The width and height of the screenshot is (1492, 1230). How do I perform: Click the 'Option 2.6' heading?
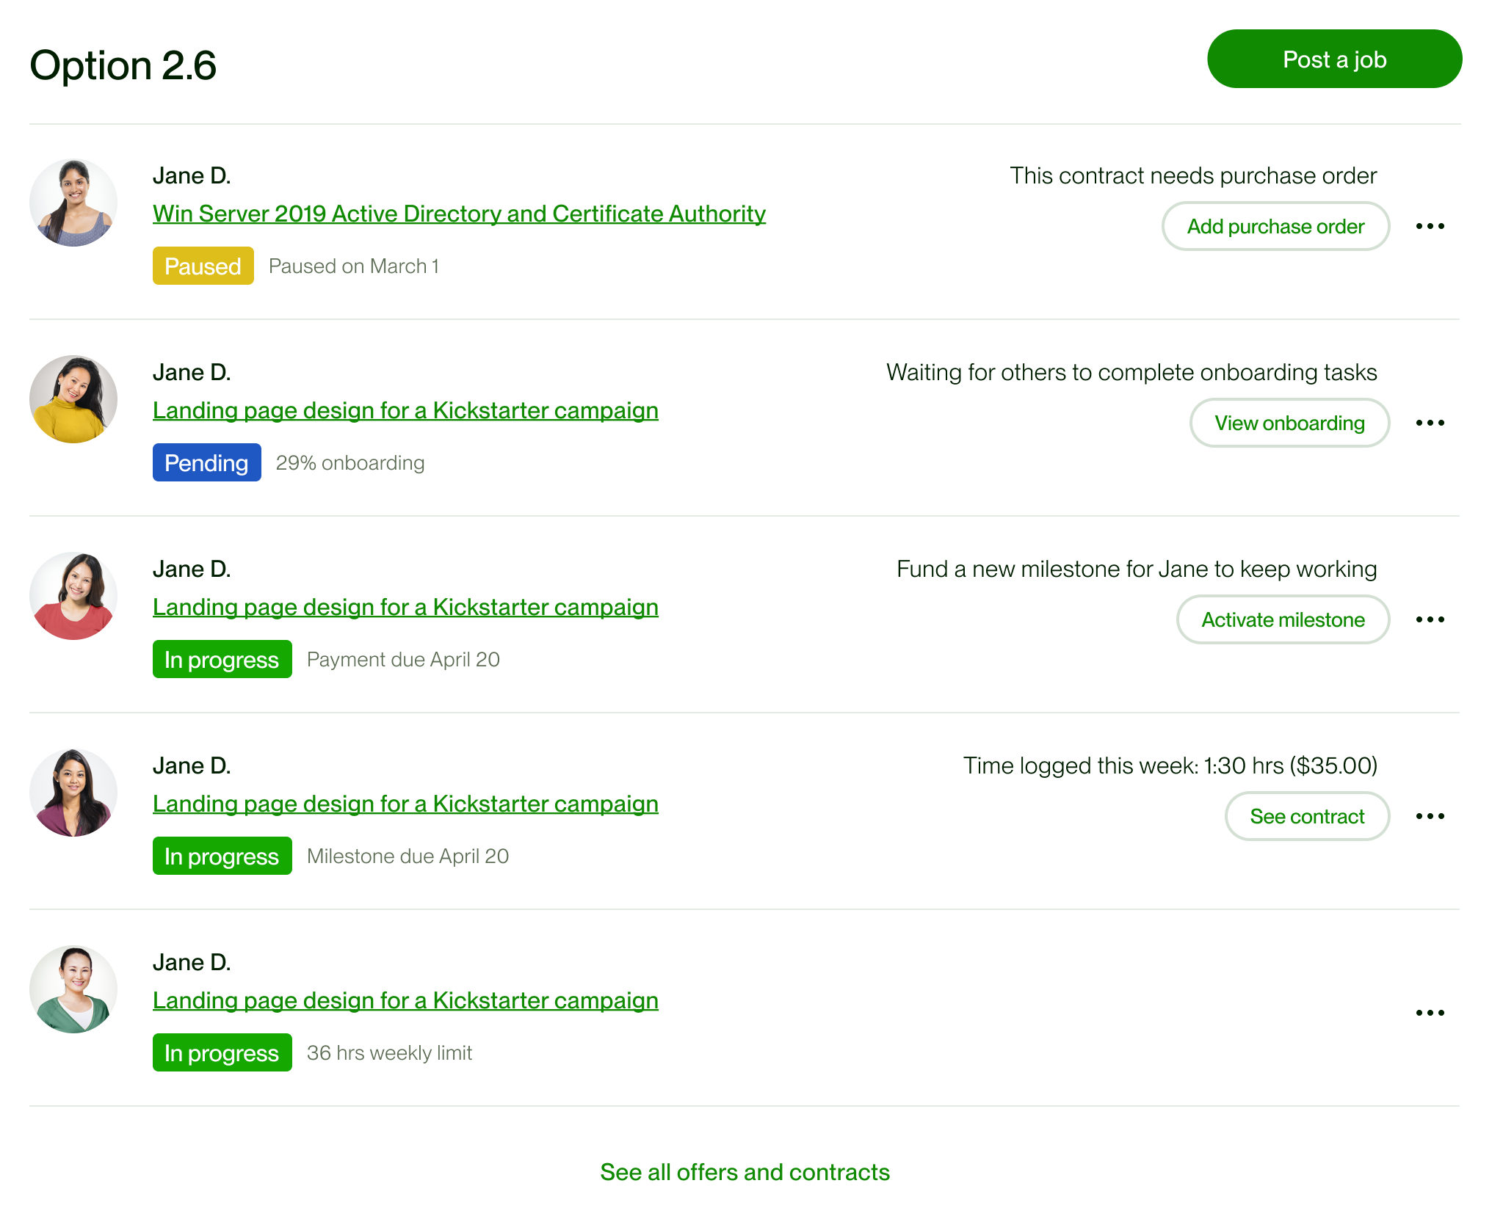pyautogui.click(x=123, y=65)
